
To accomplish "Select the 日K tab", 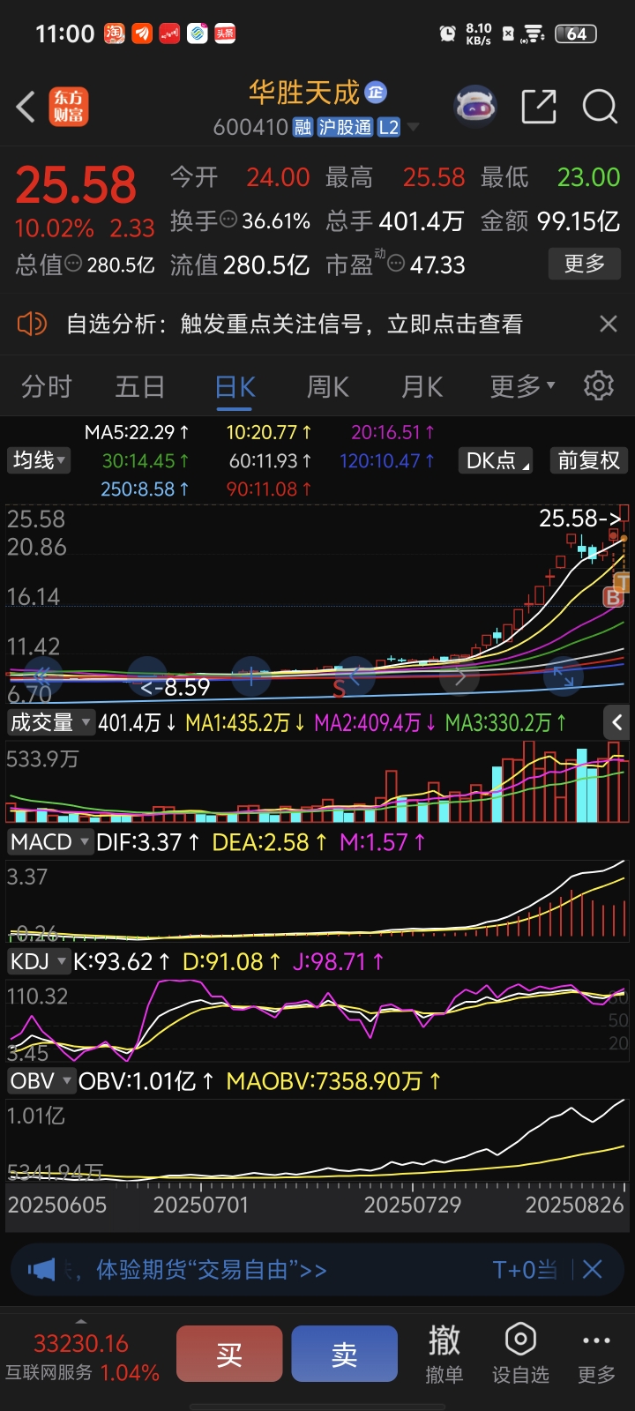I will 235,387.
